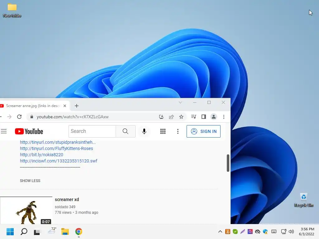The width and height of the screenshot is (319, 239).
Task: Close the Screamer anne.jpg tab
Action: pyautogui.click(x=65, y=106)
